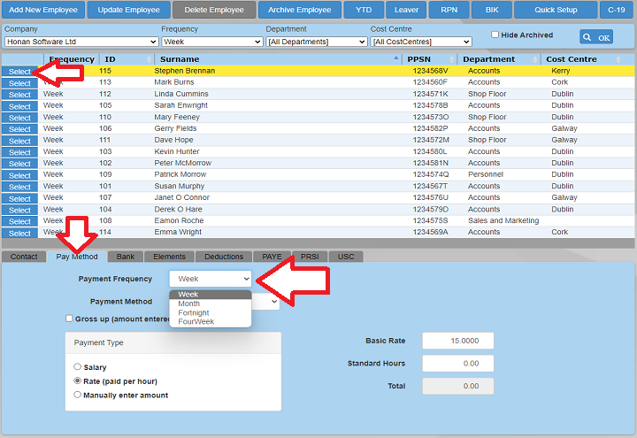
Task: Switch to the Bank tab
Action: [x=126, y=257]
